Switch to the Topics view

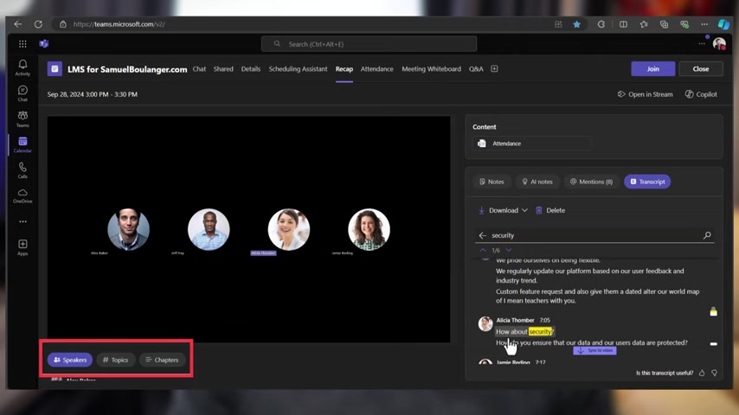[115, 360]
